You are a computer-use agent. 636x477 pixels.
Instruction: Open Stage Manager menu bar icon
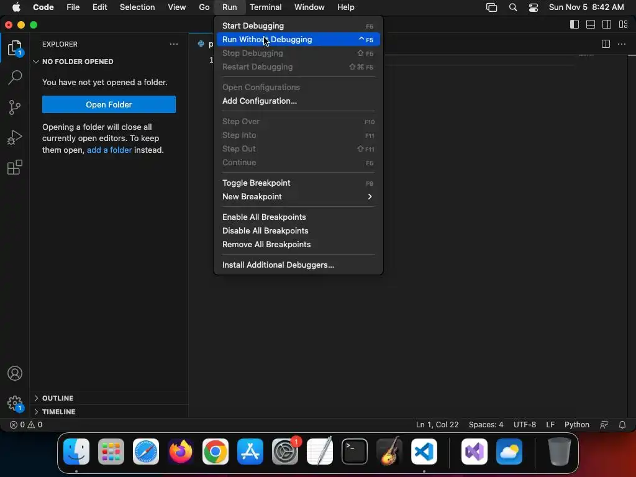[492, 7]
